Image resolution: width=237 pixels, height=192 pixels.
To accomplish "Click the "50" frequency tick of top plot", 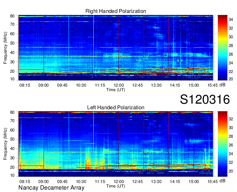I will (x=12, y=43).
